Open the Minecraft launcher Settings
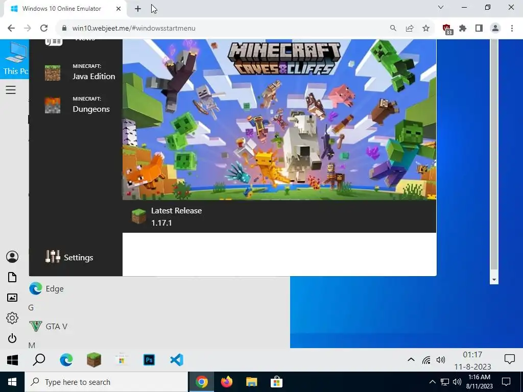 point(69,257)
